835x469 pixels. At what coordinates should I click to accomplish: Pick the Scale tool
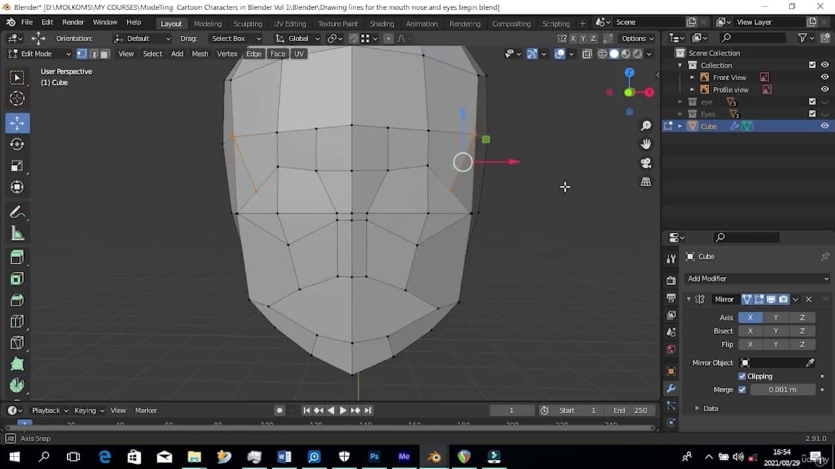(18, 165)
